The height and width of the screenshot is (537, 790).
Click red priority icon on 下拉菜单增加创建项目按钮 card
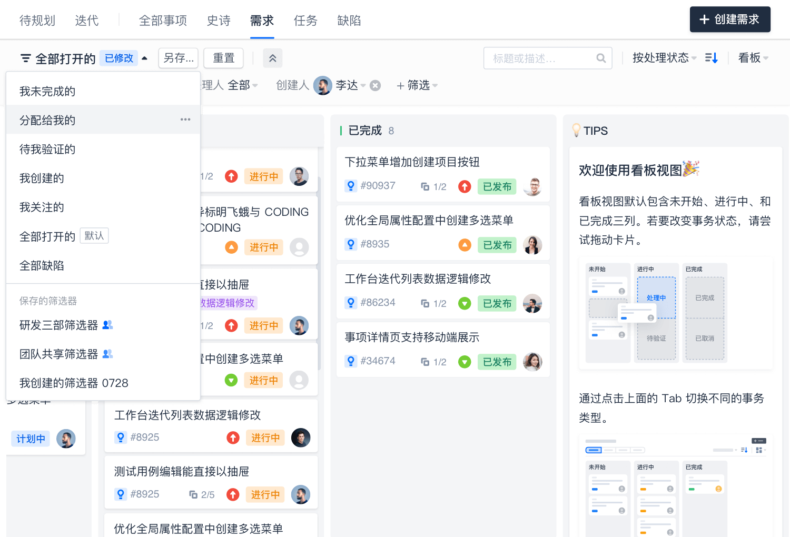click(464, 186)
